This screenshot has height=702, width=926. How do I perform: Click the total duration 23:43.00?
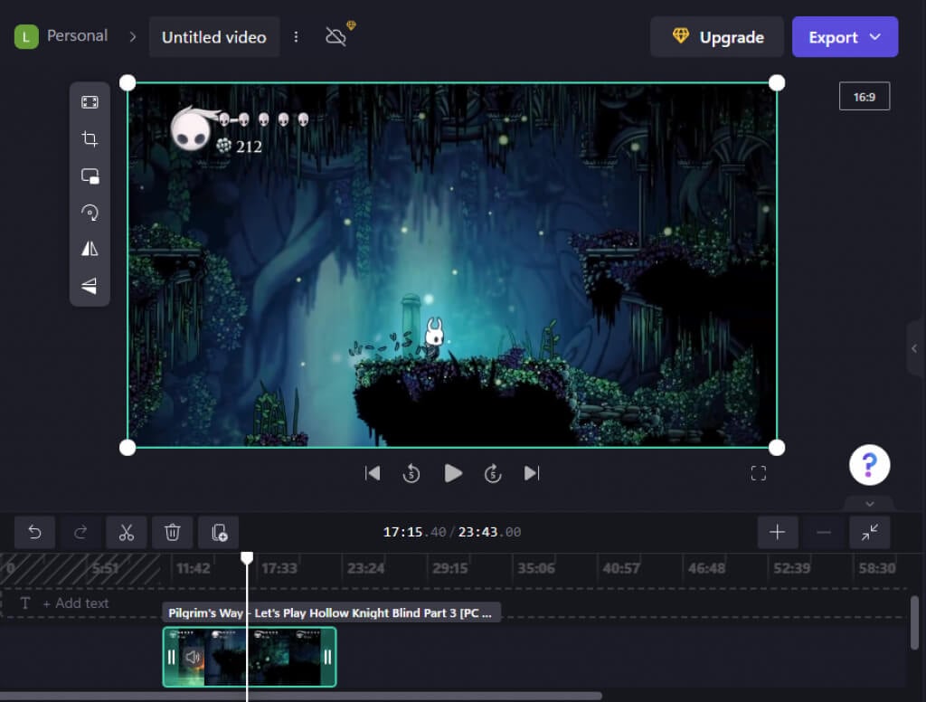(x=489, y=532)
